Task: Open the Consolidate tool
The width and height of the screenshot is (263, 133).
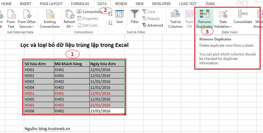Action: pyautogui.click(x=243, y=17)
